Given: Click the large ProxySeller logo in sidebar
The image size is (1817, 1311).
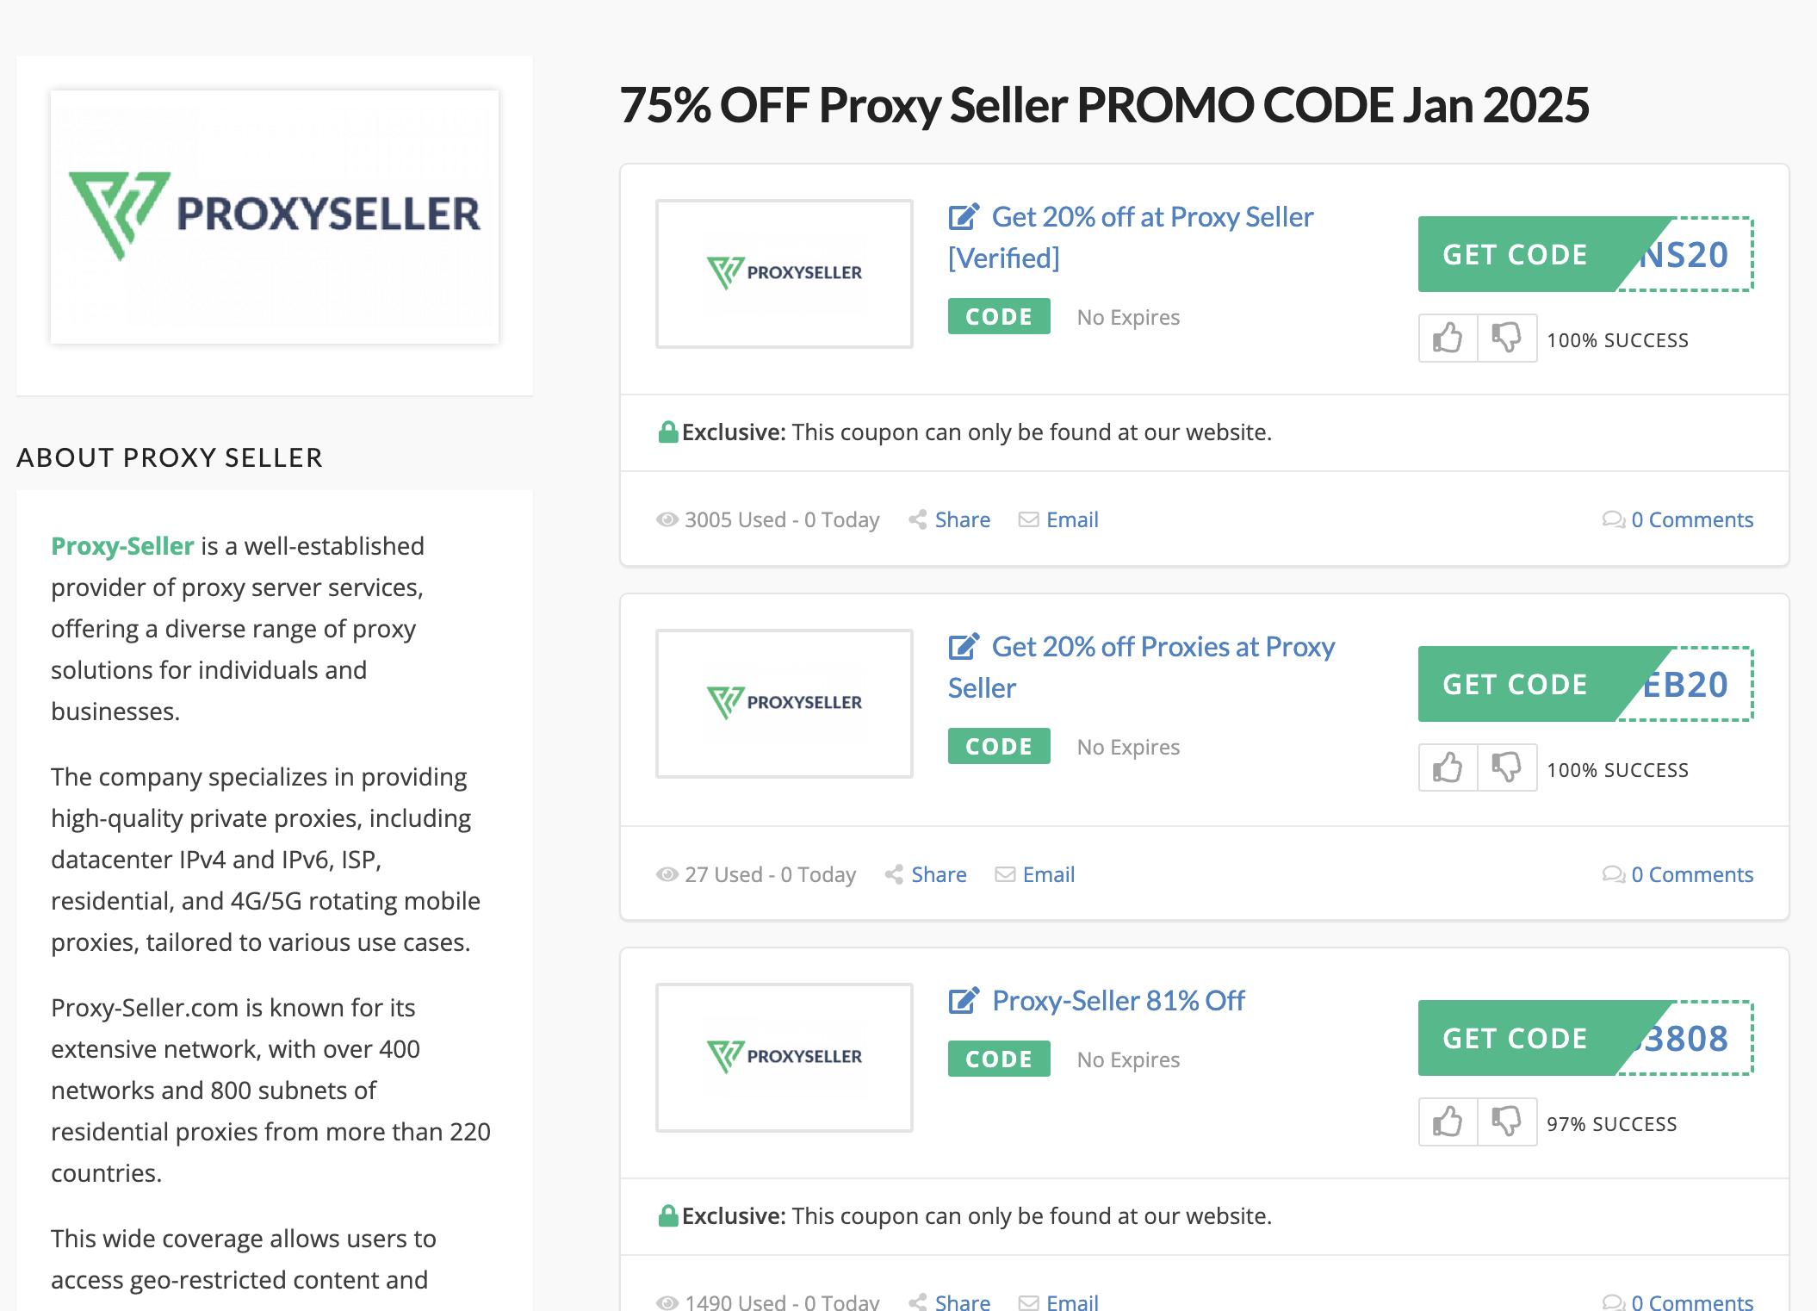Looking at the screenshot, I should click(275, 217).
